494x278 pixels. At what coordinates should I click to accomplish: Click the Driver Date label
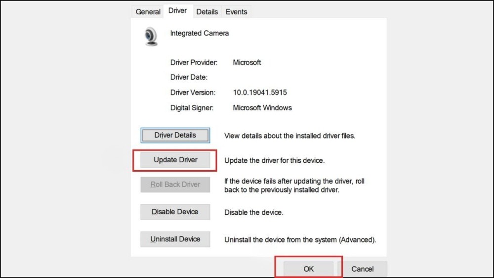[189, 77]
